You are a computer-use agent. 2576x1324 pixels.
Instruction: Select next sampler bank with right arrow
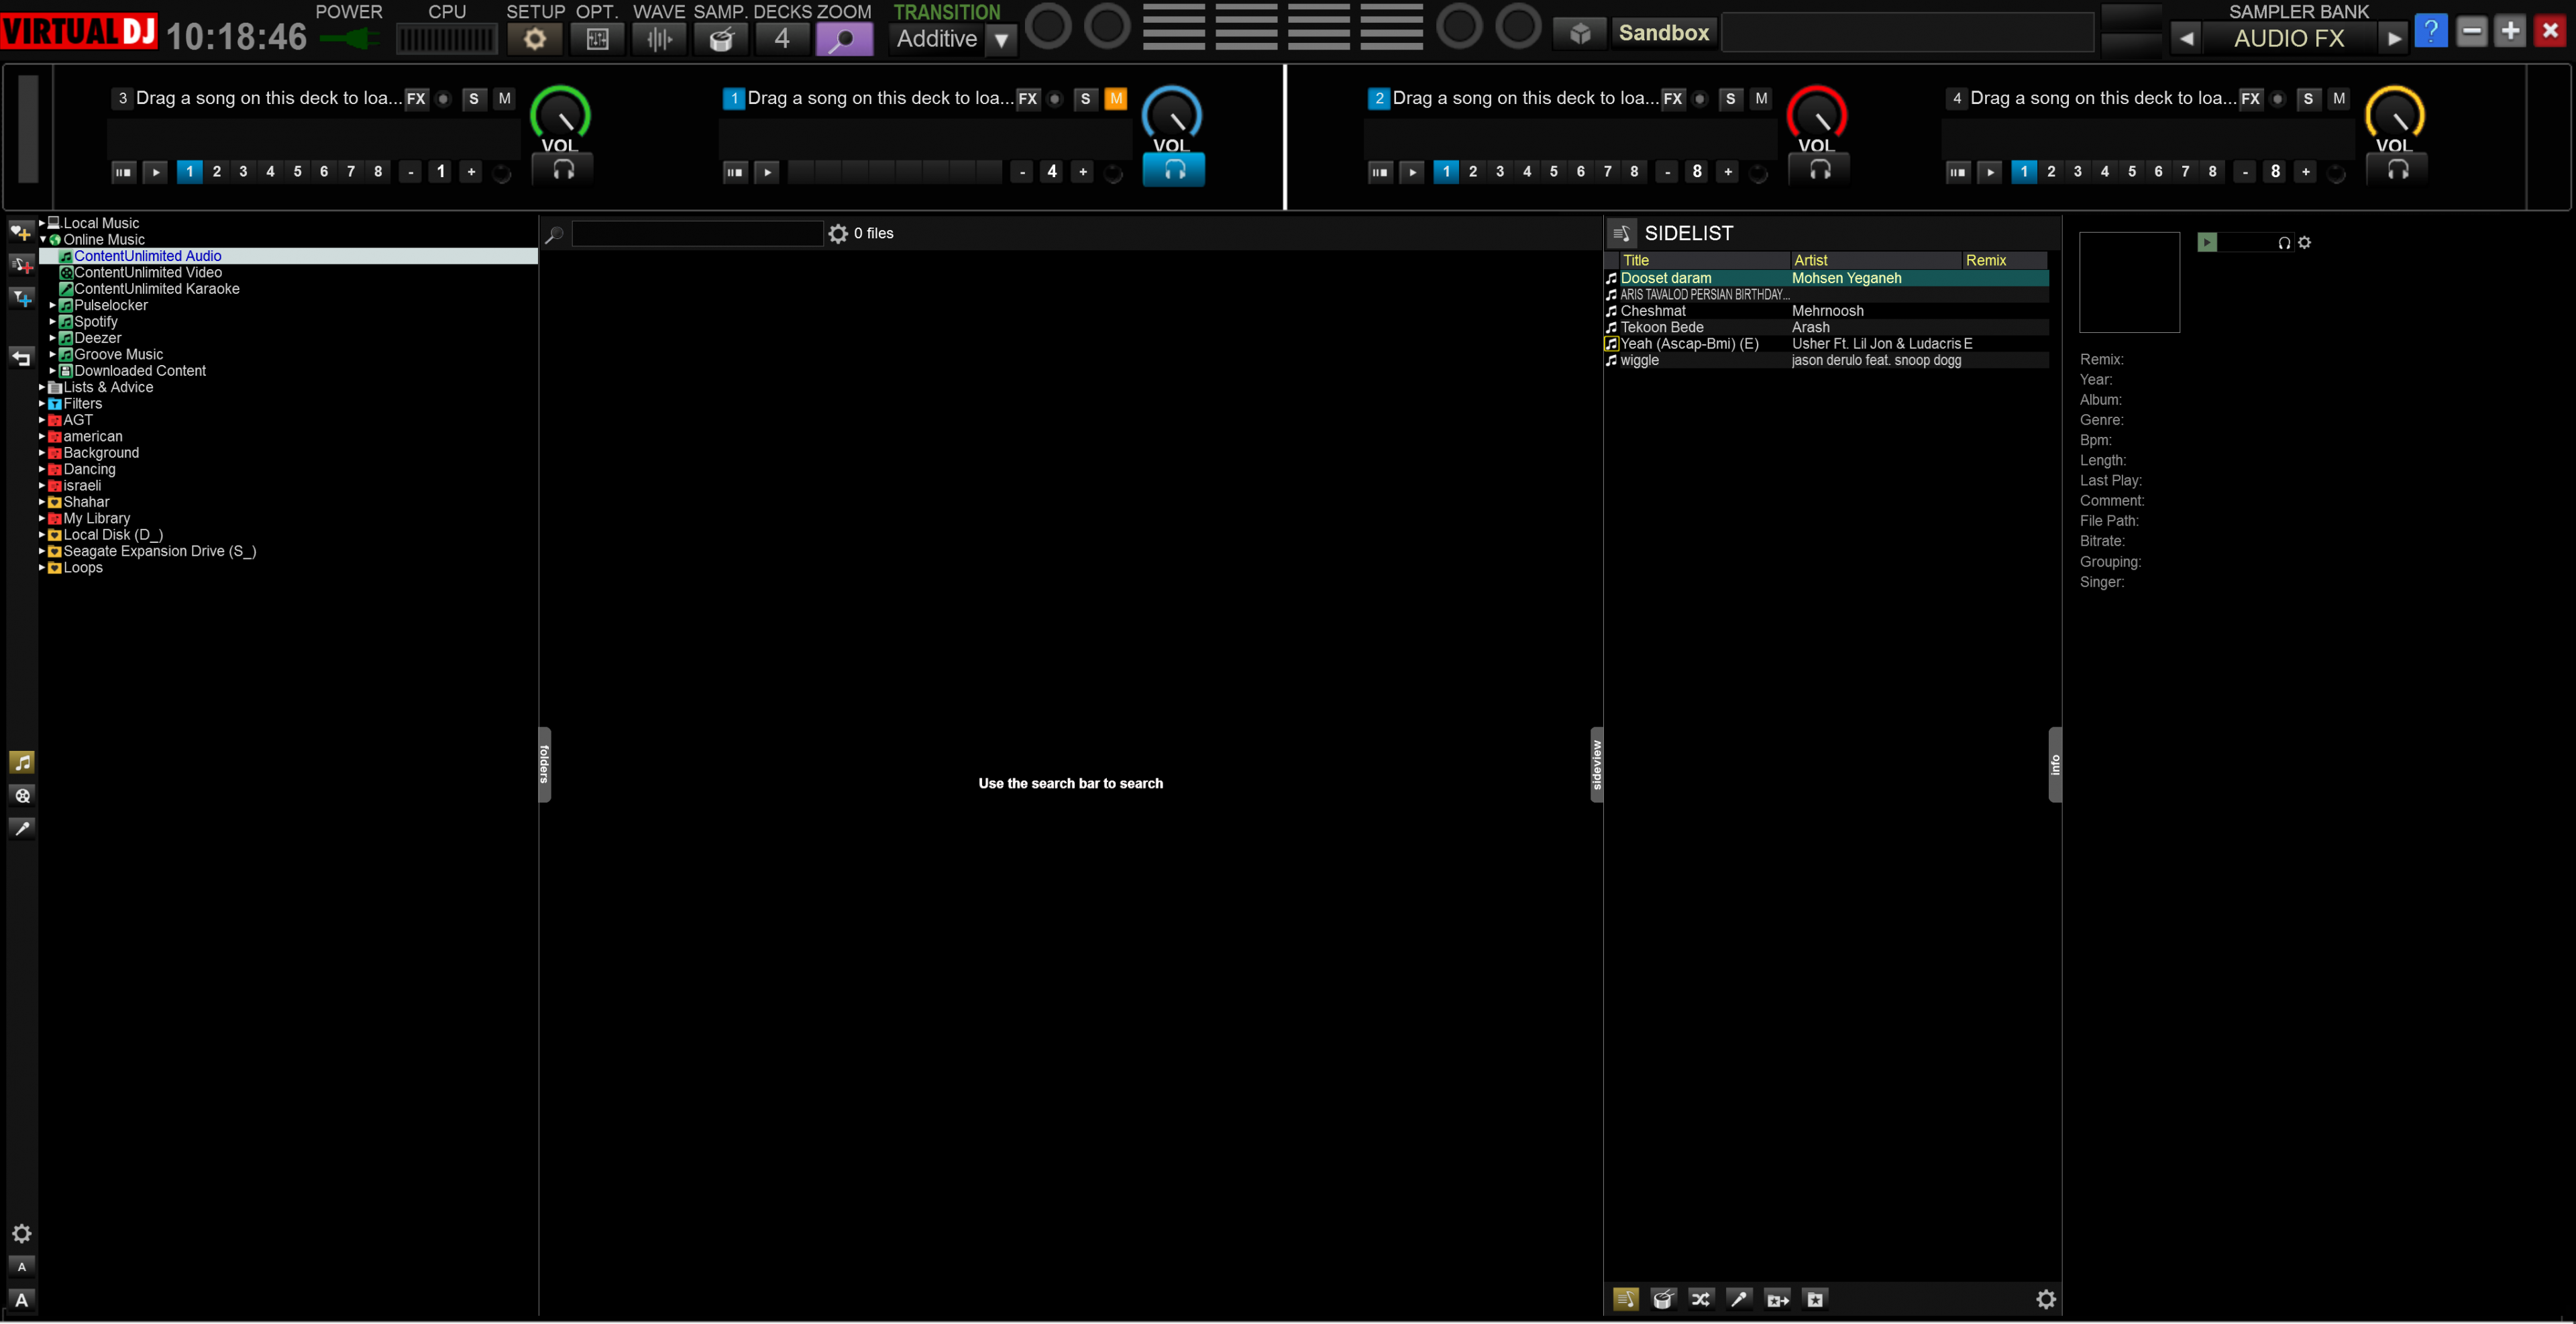coord(2392,39)
